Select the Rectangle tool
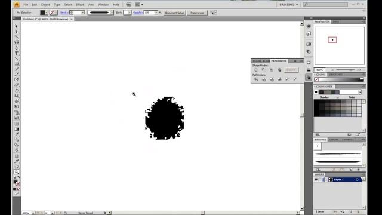 point(16,64)
